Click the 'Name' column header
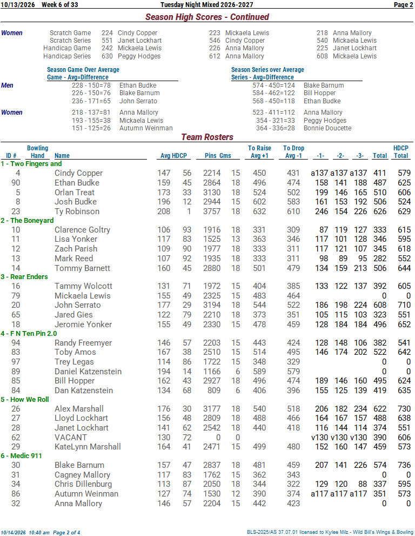 [x=62, y=156]
